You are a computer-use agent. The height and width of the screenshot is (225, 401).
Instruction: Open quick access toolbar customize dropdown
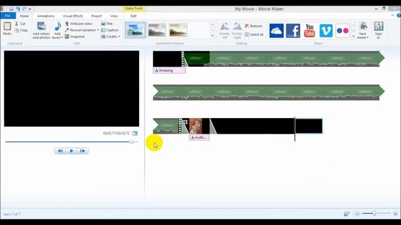point(30,9)
